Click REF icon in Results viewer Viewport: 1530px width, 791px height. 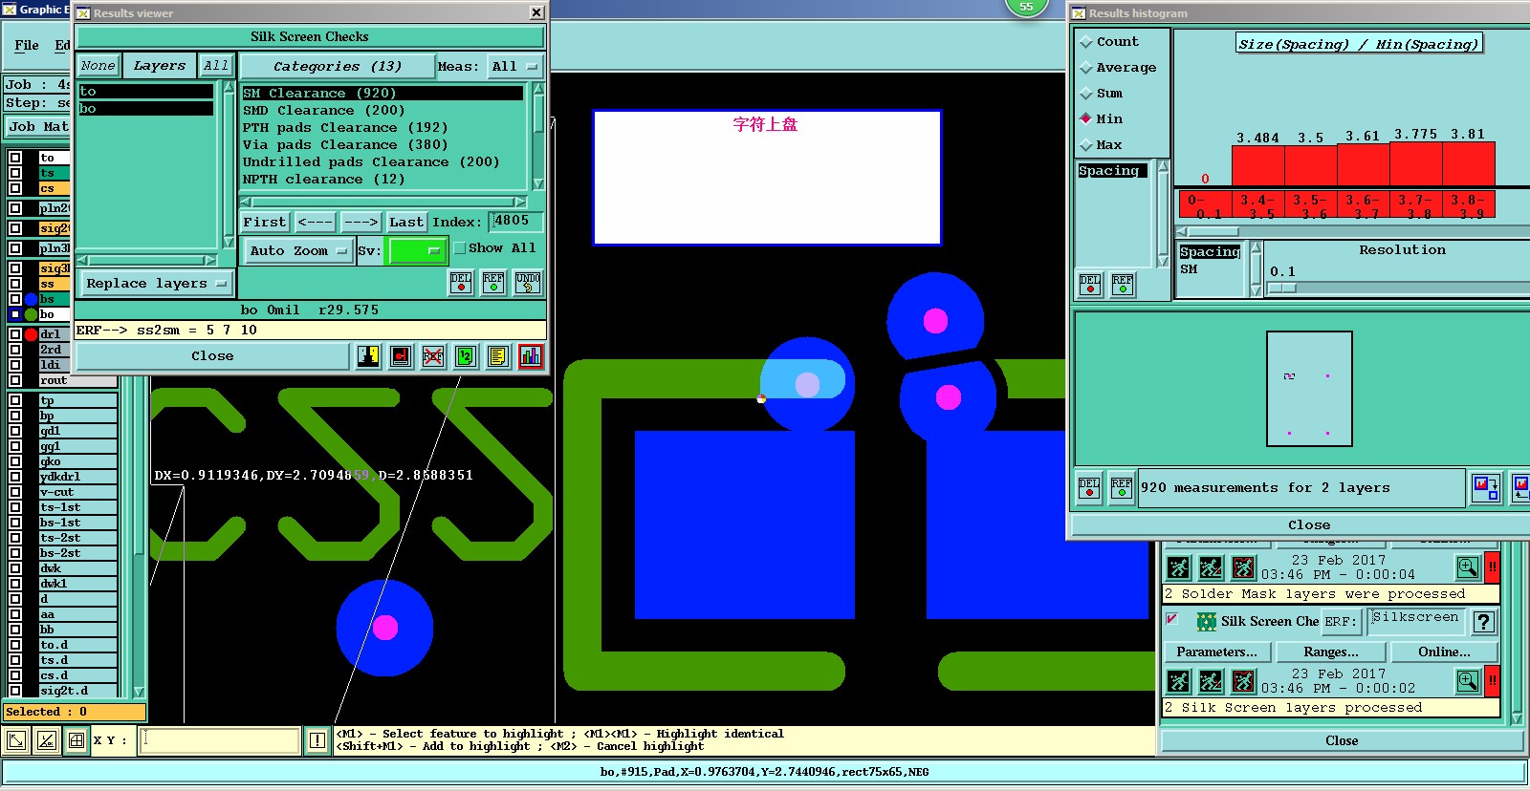coord(493,283)
